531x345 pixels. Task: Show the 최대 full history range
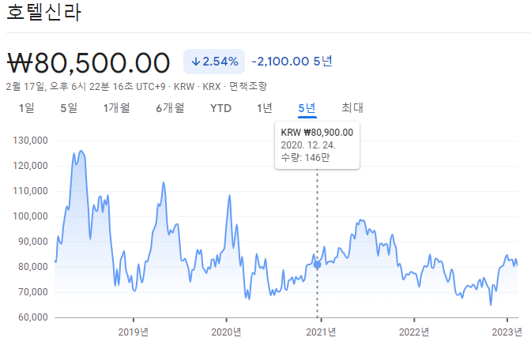click(352, 108)
